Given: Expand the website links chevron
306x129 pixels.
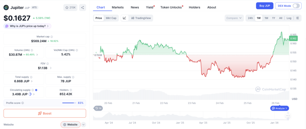Looking at the screenshot, I should click(84, 125).
